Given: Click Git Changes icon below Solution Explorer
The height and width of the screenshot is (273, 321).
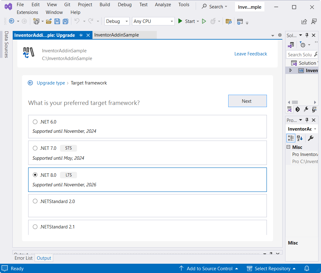Looking at the screenshot, I should (298, 109).
